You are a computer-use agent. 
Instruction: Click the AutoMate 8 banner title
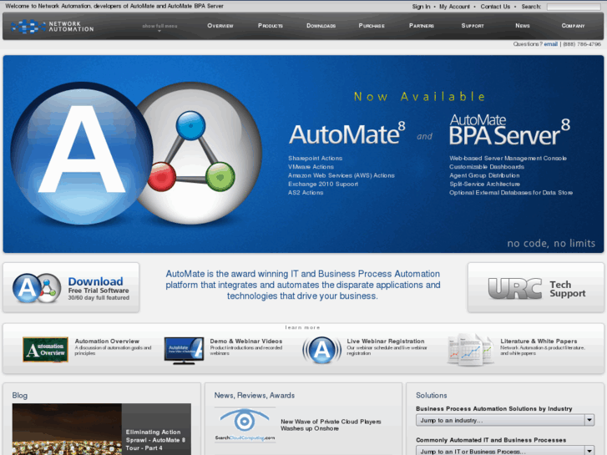tap(346, 134)
